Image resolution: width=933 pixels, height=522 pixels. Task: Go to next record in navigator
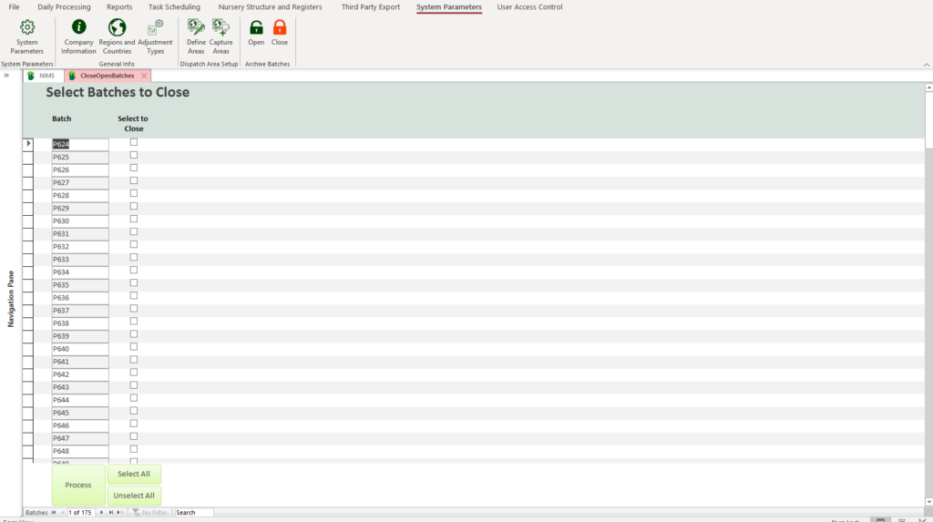coord(101,513)
